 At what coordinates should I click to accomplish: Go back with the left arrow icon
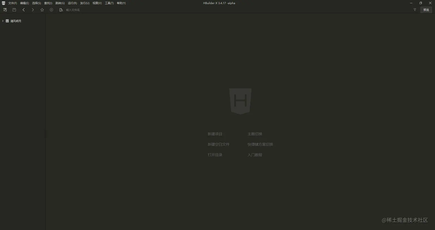(24, 10)
